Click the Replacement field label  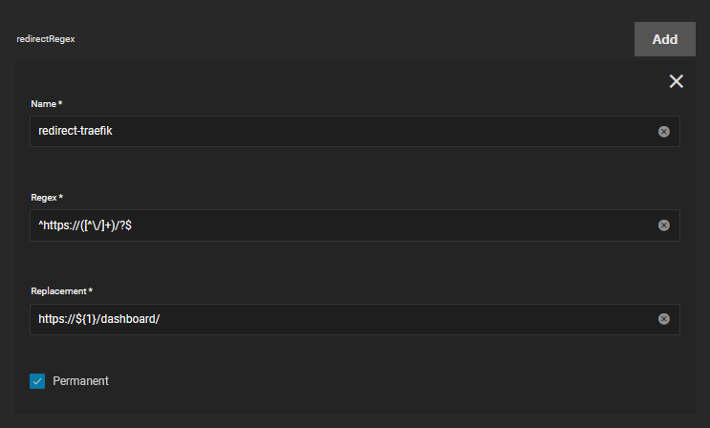[x=62, y=290]
